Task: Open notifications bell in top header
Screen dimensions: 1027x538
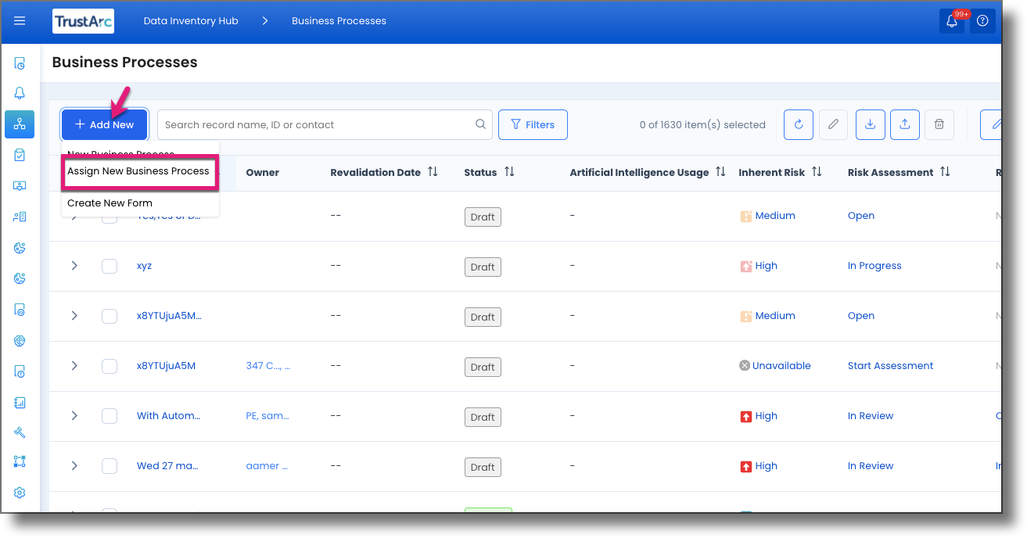Action: (952, 21)
